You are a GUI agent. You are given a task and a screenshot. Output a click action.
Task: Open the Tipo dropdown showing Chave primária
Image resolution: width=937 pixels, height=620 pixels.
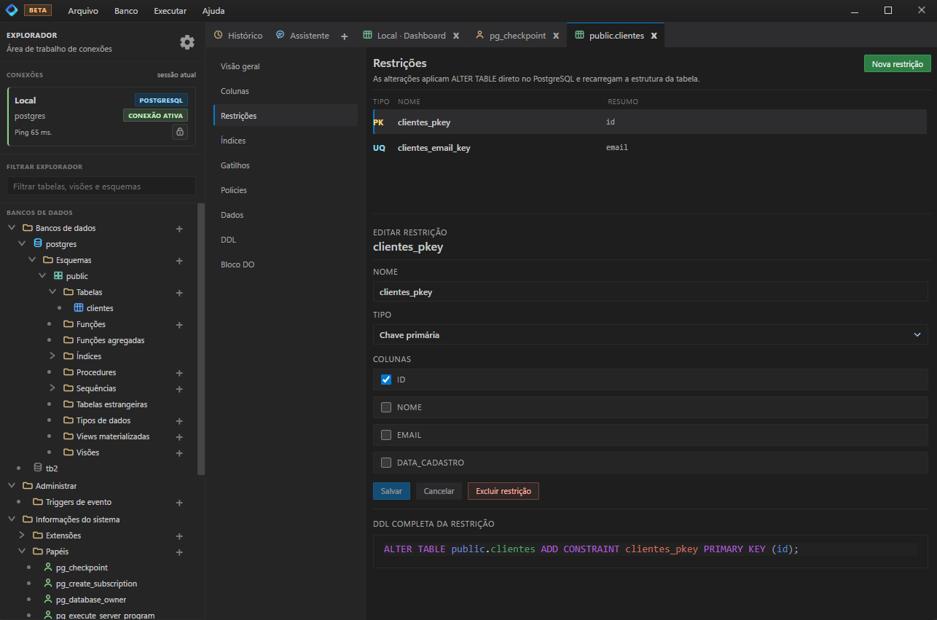click(649, 335)
